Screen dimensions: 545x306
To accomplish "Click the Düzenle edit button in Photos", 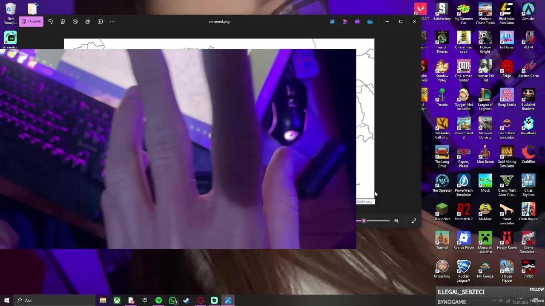I will tap(31, 21).
